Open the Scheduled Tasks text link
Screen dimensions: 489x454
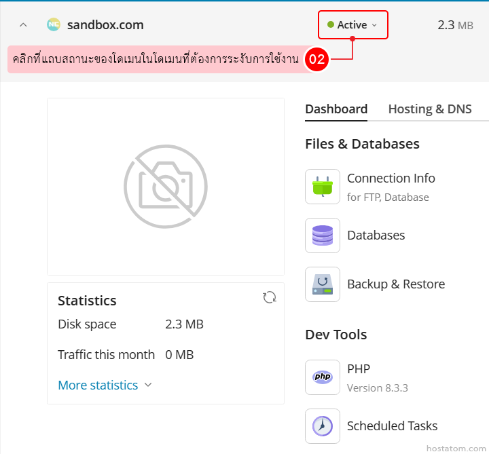point(392,426)
